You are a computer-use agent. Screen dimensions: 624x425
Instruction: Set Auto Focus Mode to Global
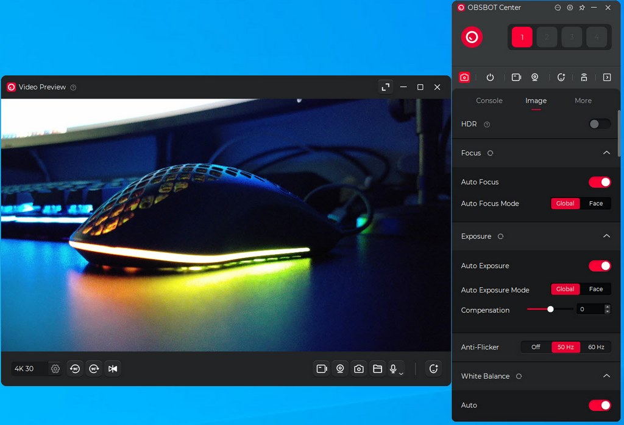point(565,203)
